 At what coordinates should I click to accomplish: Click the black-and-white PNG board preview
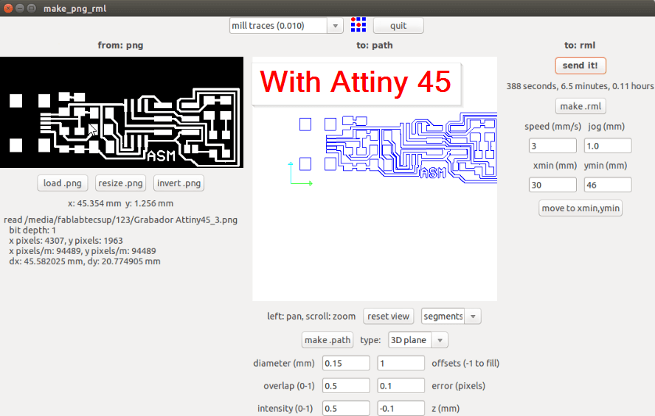pyautogui.click(x=122, y=113)
